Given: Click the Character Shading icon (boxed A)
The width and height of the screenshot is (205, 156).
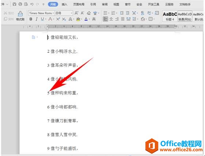Looking at the screenshot, I should click(94, 19).
